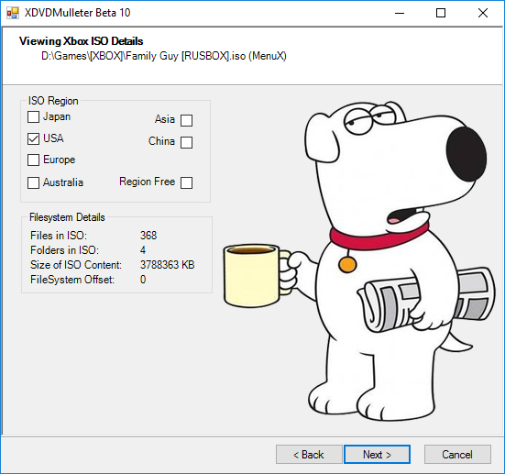This screenshot has height=474, width=505.
Task: Close the XDVDMulleter window
Action: (x=483, y=13)
